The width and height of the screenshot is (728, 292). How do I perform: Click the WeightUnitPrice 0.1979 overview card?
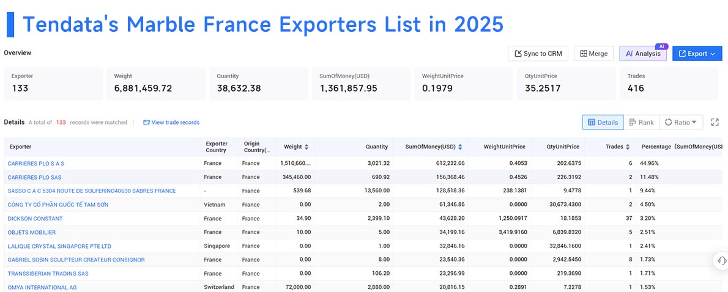[464, 84]
